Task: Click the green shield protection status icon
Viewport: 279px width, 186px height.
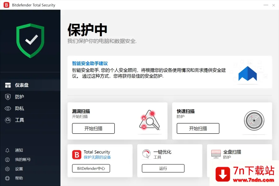Action: pos(30,41)
